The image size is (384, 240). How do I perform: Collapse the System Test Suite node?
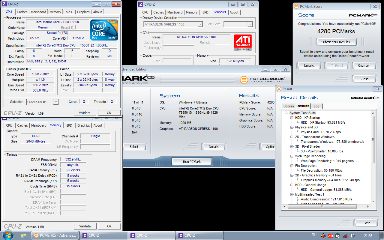click(287, 113)
